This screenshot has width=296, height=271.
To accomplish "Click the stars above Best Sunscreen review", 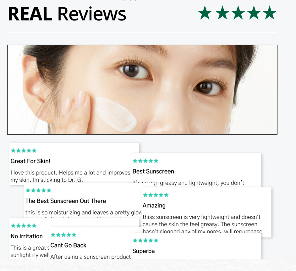I will [145, 161].
